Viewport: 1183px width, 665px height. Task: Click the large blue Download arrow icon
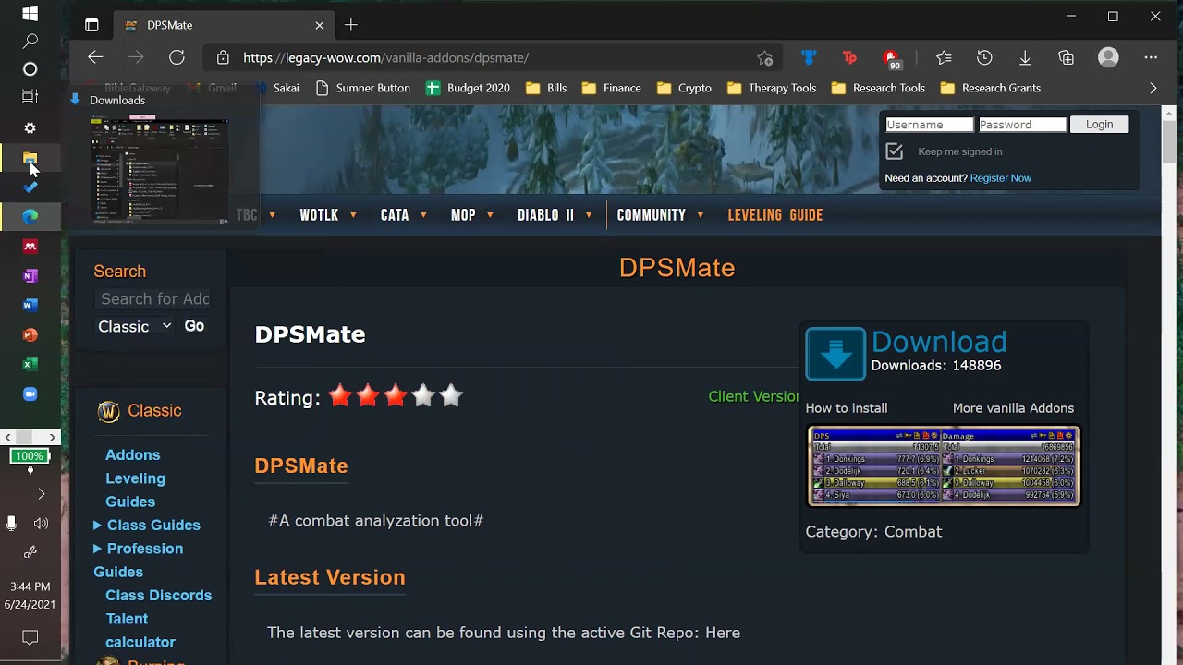pos(835,354)
